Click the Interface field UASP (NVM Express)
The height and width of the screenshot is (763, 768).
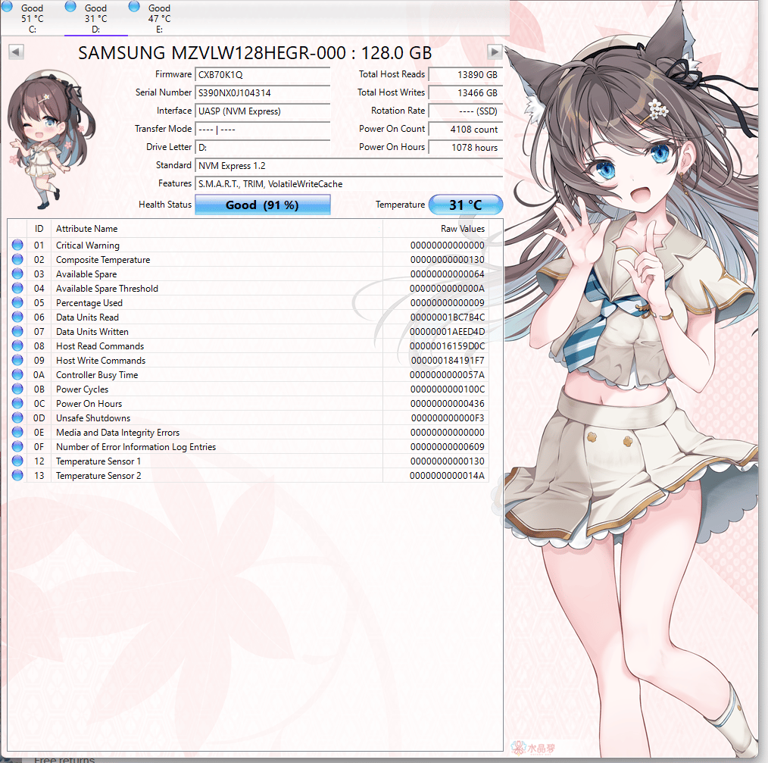click(x=263, y=111)
